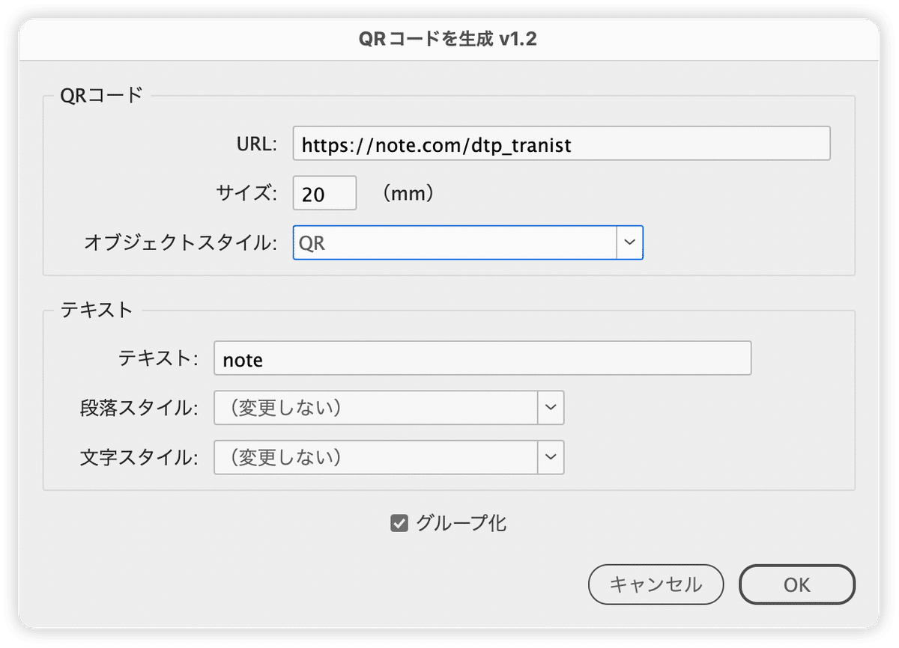Open the 文字スタイル combo box
This screenshot has width=899, height=648.
tap(375, 457)
